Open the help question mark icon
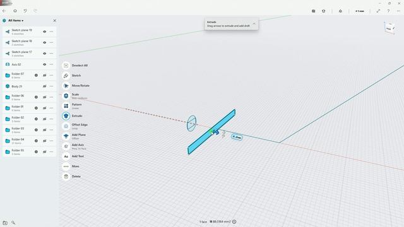The height and width of the screenshot is (227, 404). [388, 11]
